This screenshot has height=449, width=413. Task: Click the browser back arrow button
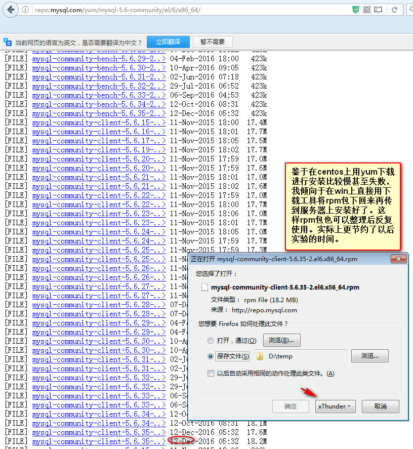(10, 10)
